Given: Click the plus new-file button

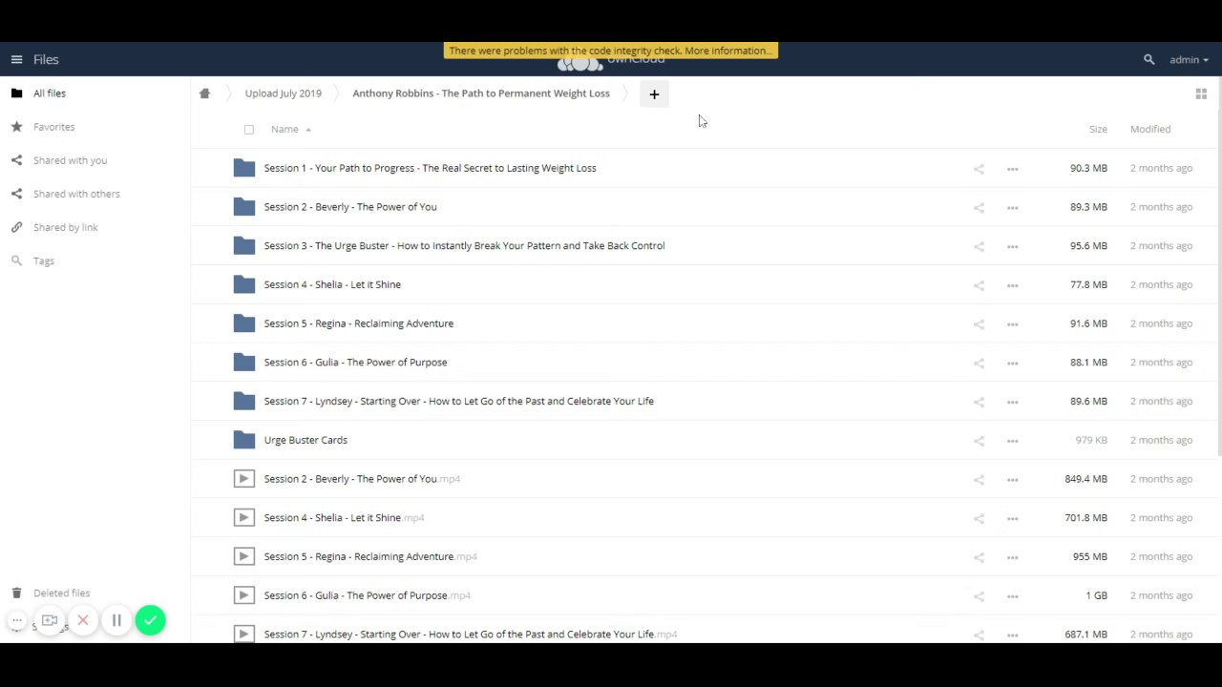Looking at the screenshot, I should coord(654,94).
